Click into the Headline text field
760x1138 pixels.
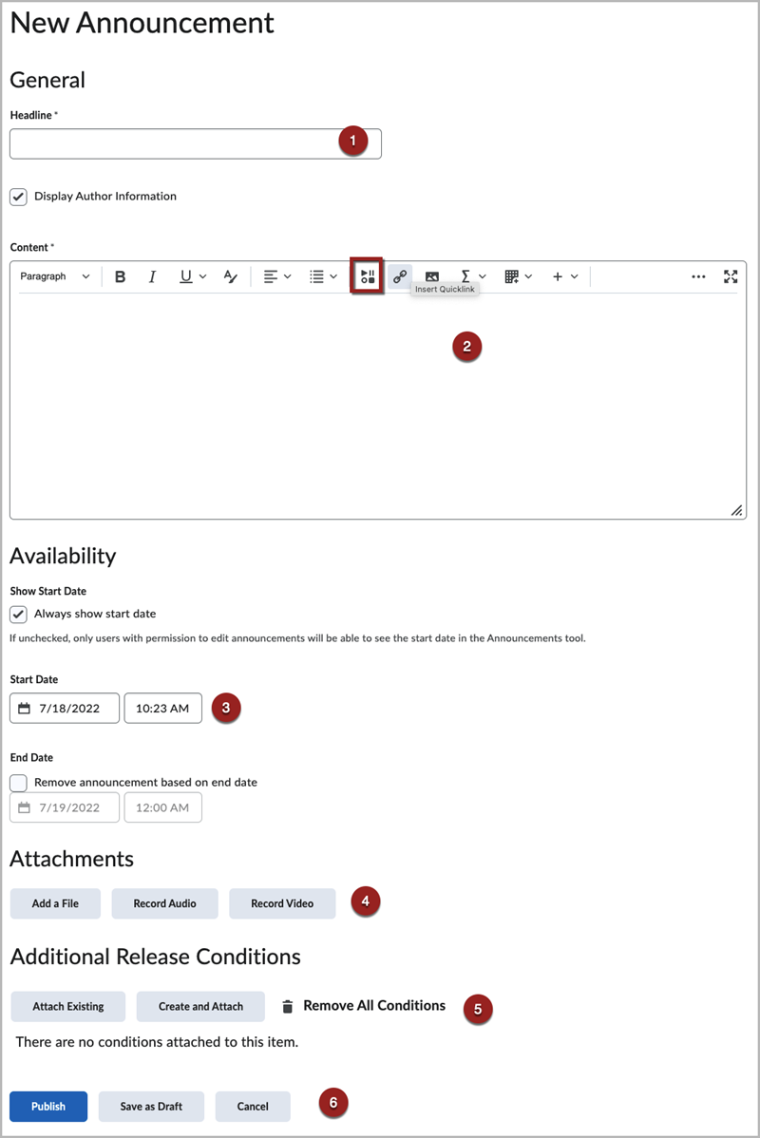pos(196,143)
